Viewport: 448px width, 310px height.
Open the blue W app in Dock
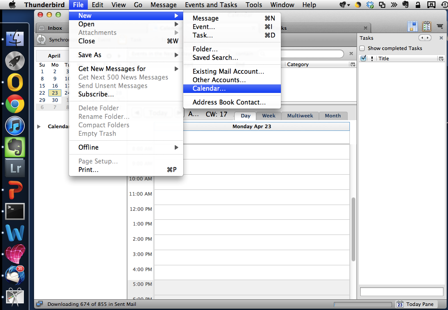point(15,232)
